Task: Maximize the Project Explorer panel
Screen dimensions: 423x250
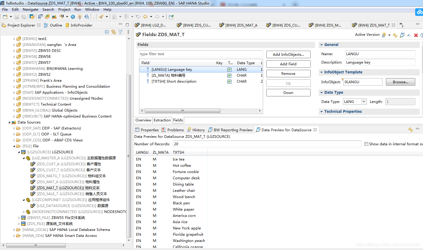Action: click(x=127, y=25)
